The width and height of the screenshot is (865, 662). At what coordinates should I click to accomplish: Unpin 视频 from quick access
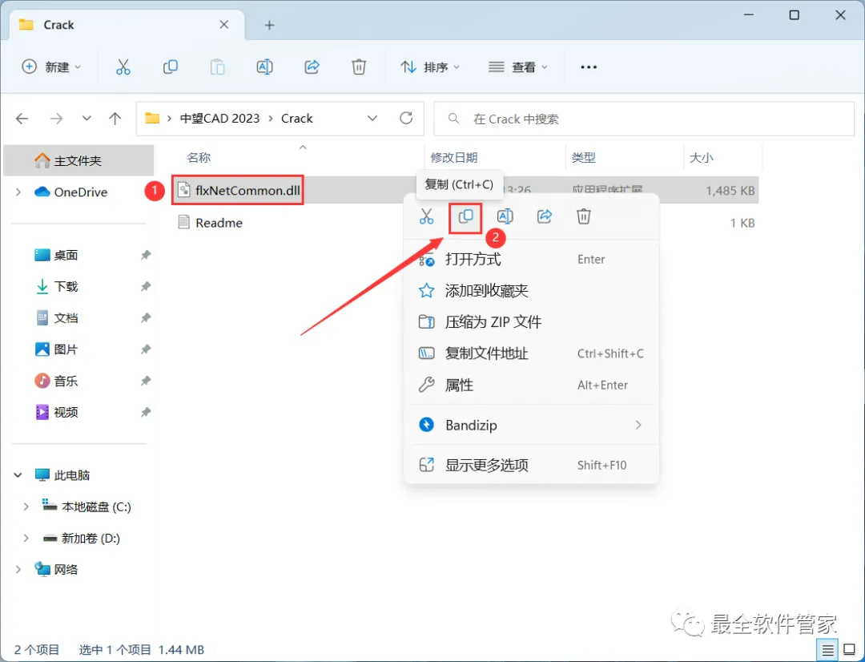pos(146,413)
